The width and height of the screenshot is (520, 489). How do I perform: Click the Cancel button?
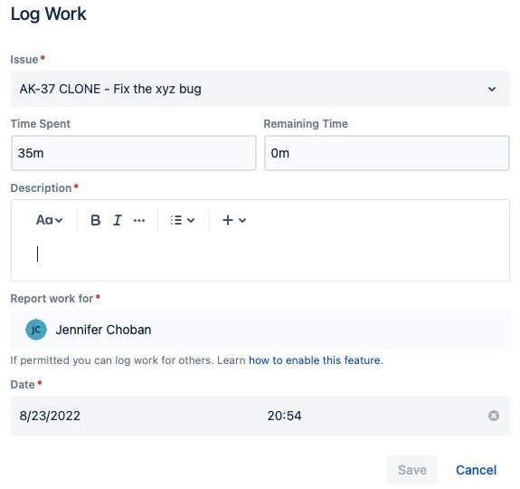[x=477, y=470]
